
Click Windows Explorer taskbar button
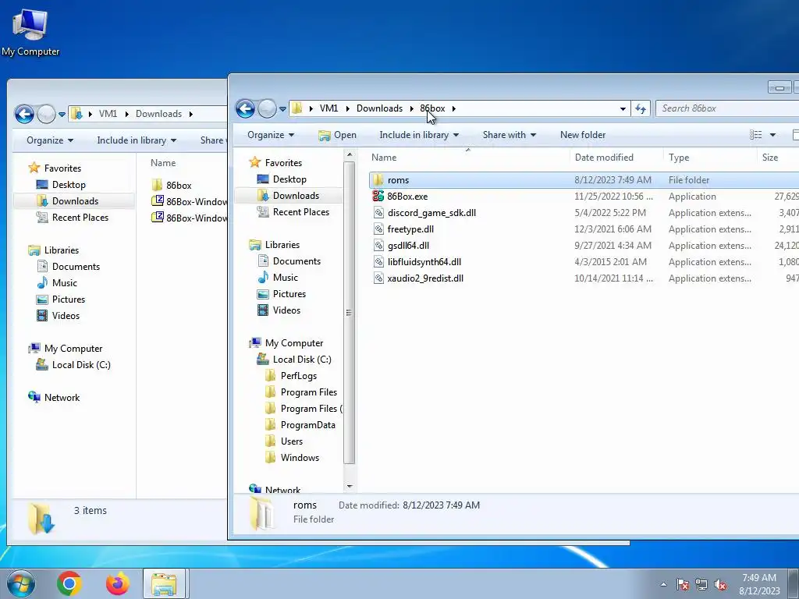[x=165, y=583]
